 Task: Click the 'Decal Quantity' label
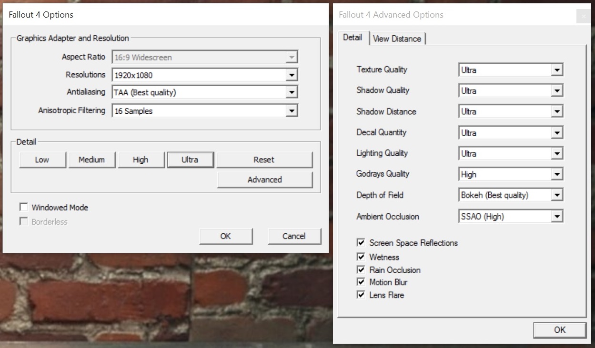click(382, 132)
